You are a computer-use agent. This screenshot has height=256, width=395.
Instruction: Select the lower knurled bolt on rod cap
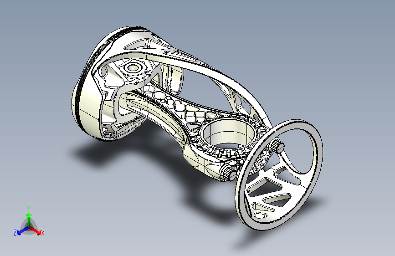(x=229, y=173)
